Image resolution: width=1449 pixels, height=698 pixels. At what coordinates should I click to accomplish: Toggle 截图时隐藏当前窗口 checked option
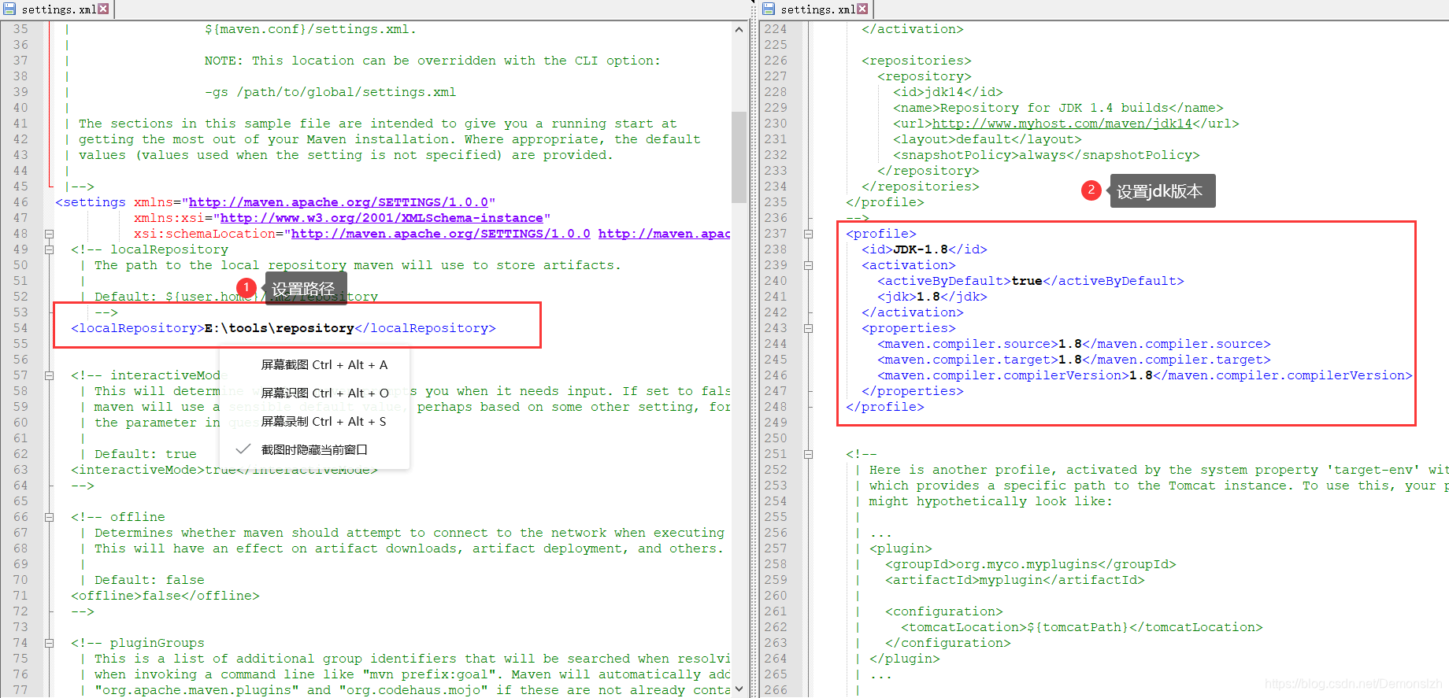coord(314,449)
